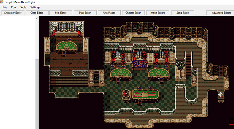
Task: Open the Song Table
Action: click(183, 13)
